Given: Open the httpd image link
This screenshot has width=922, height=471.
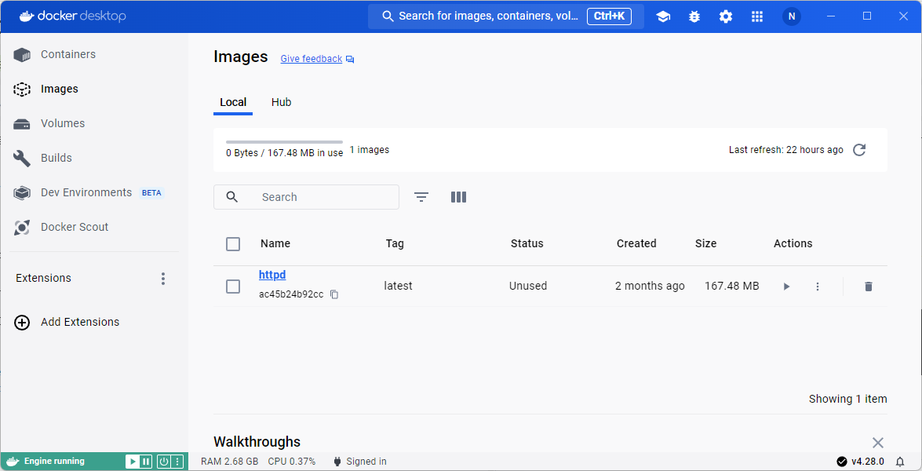Looking at the screenshot, I should click(272, 276).
